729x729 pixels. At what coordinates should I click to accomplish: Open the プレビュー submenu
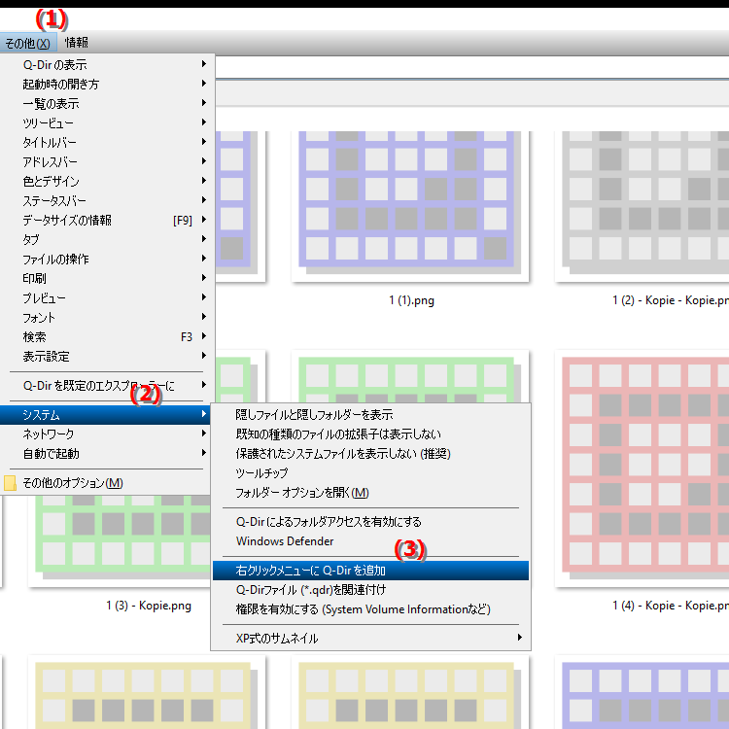coord(106,298)
